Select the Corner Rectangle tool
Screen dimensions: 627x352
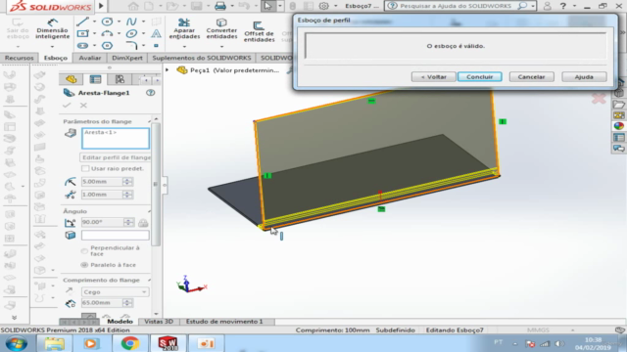click(82, 34)
